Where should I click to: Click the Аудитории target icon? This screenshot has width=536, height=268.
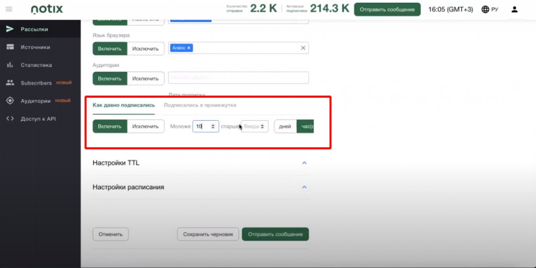pos(9,101)
